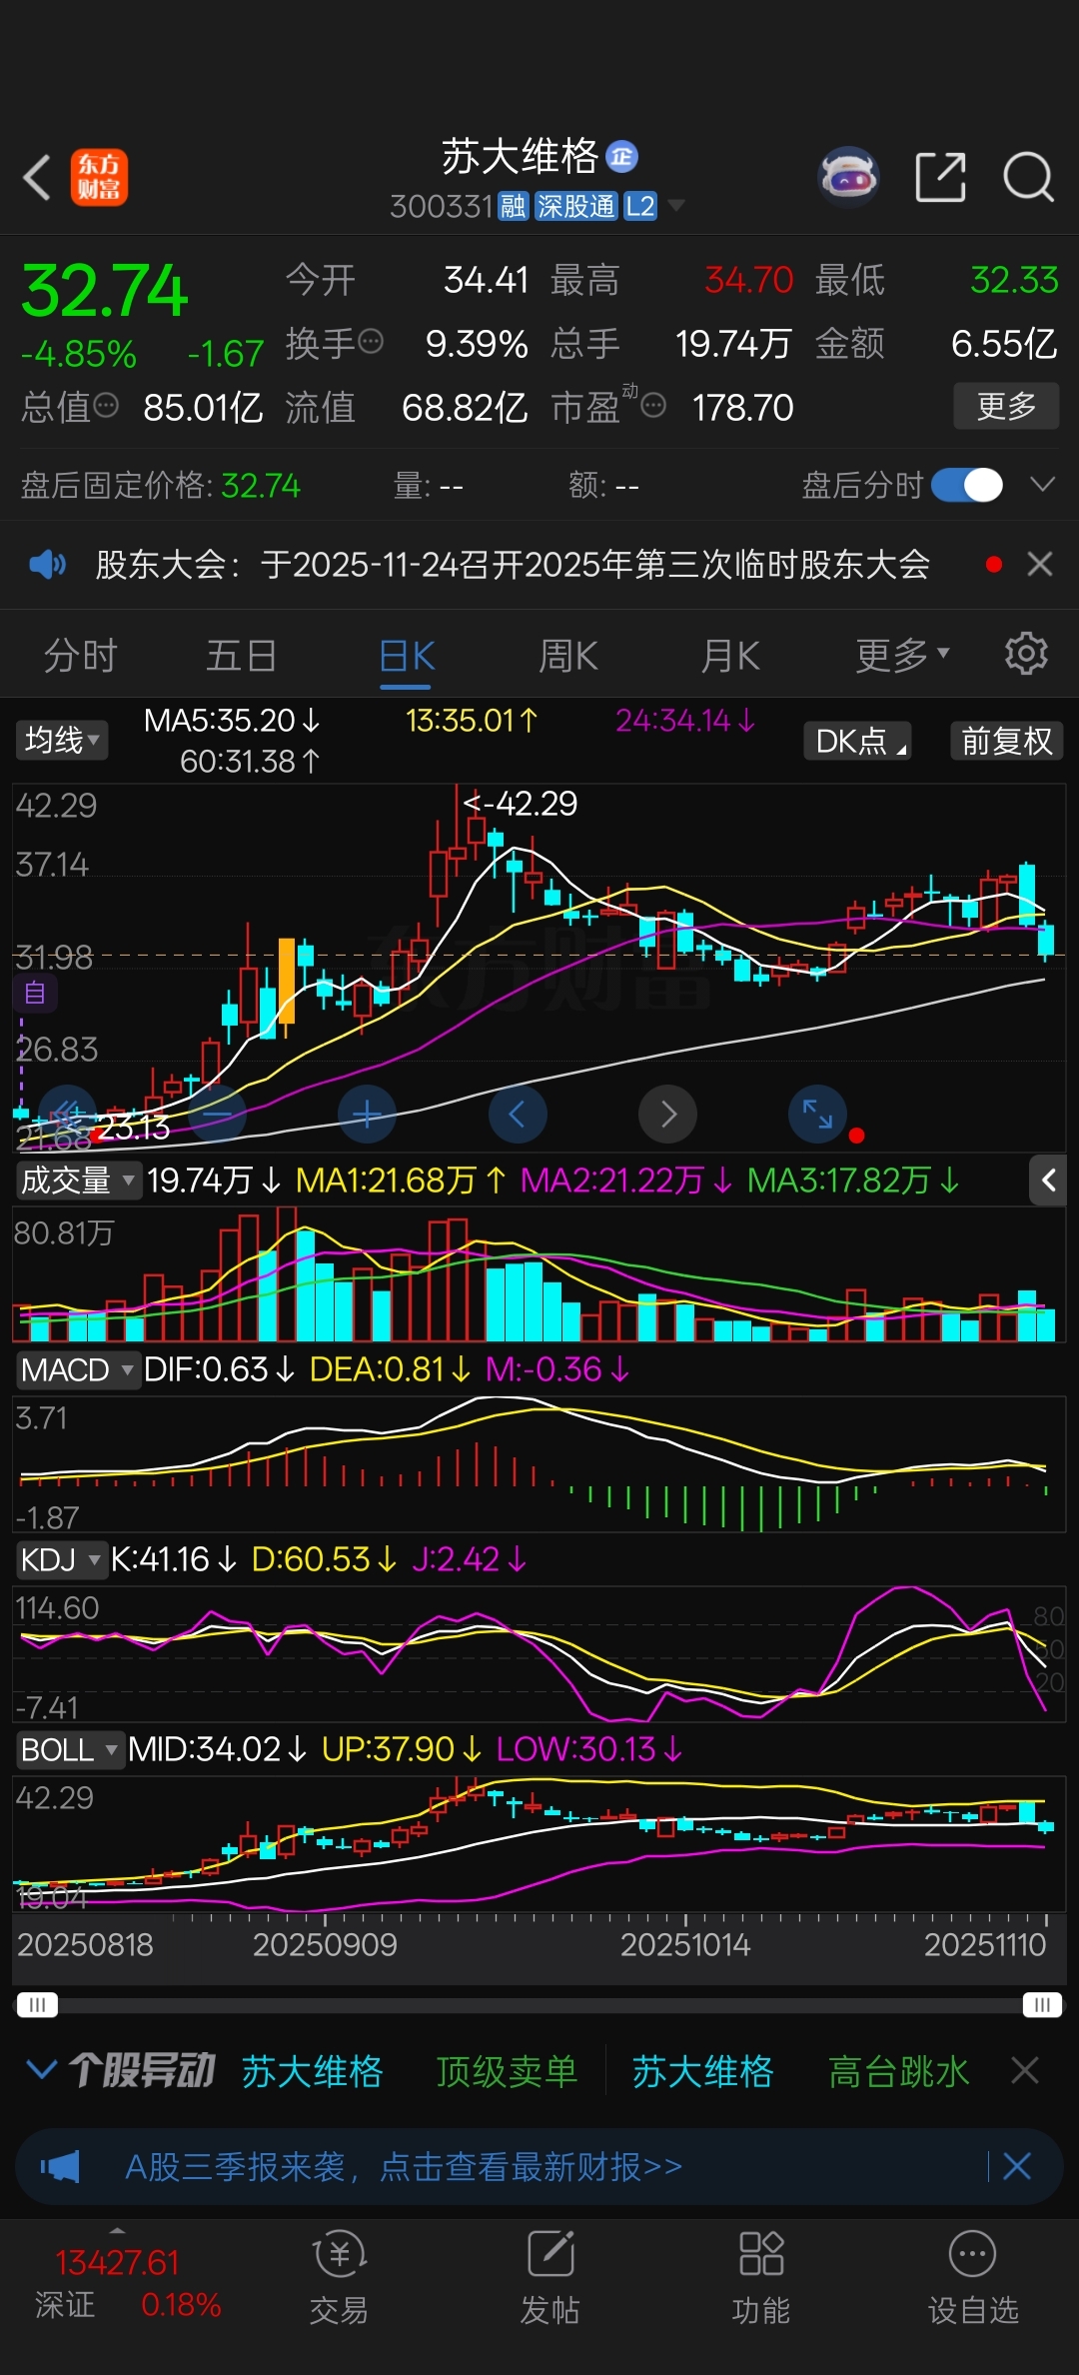This screenshot has height=2375, width=1079.
Task: Tap the DIF:0.63 value
Action: click(x=220, y=1368)
